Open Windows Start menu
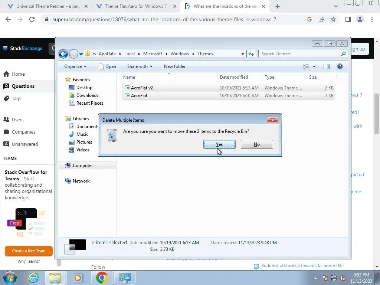Viewport: 380px width, 285px height. coord(10,278)
